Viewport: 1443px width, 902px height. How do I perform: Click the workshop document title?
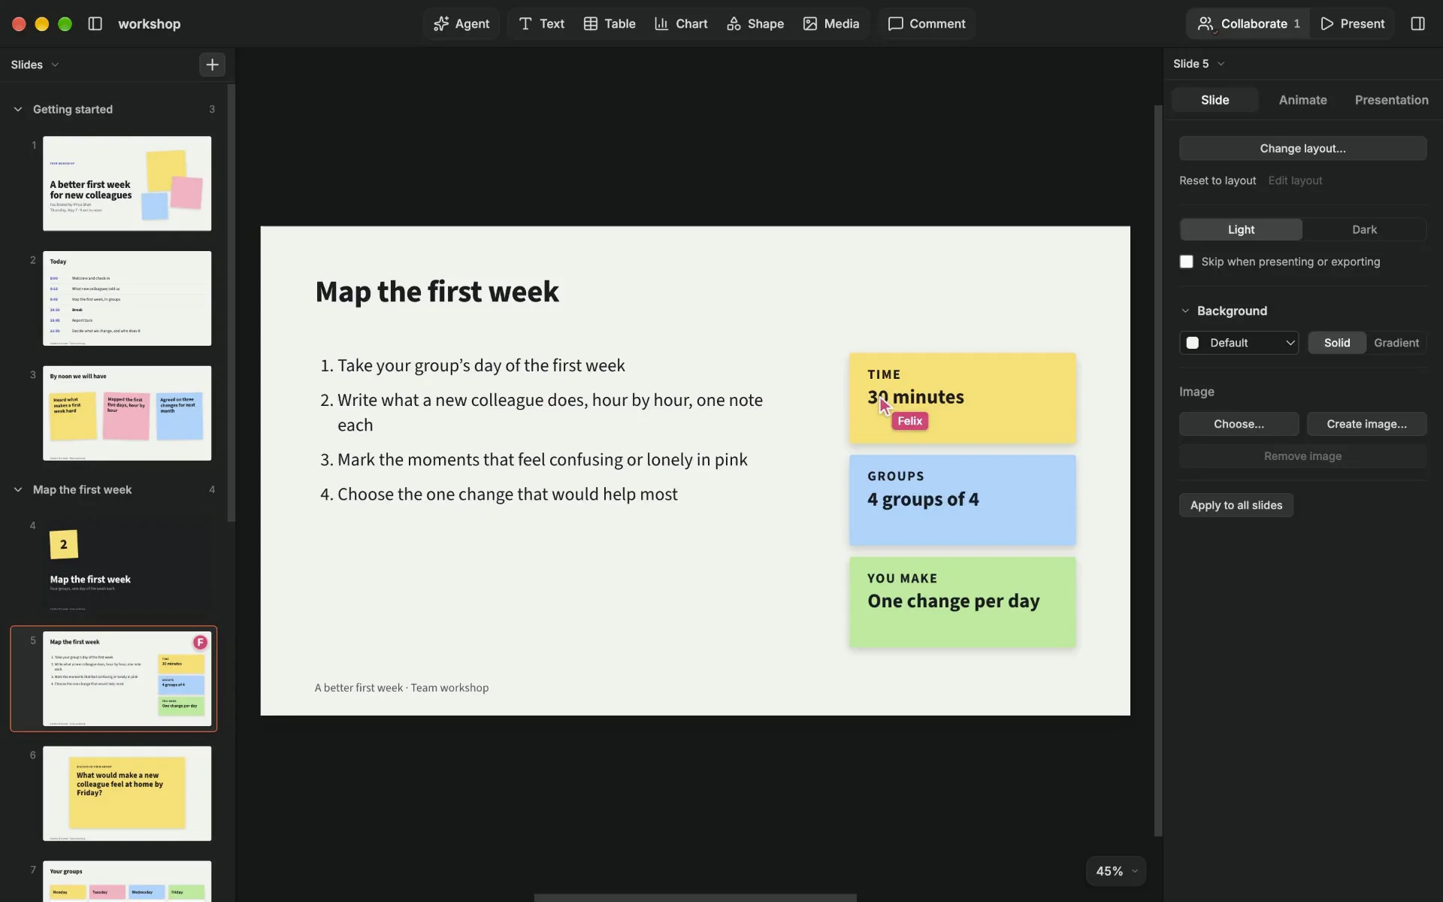point(149,23)
